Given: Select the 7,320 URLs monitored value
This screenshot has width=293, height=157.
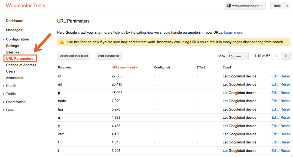Looking at the screenshot, I should tap(116, 101).
